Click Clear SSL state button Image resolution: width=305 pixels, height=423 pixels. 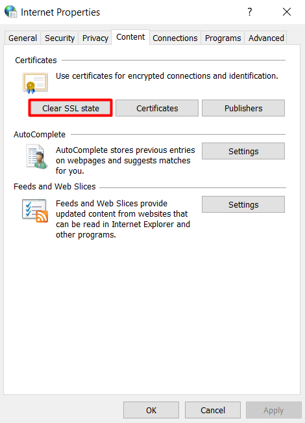coord(71,108)
